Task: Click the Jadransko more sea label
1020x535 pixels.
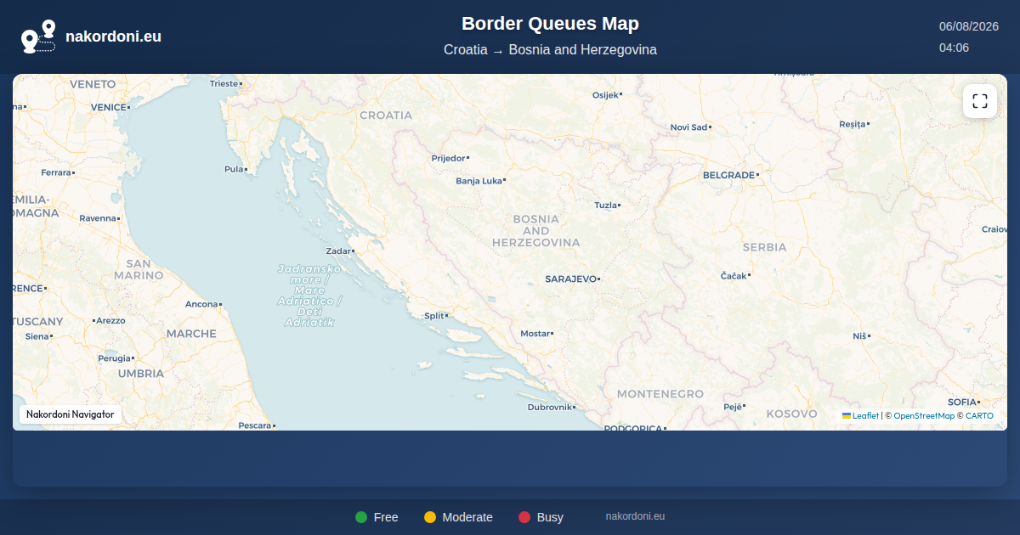Action: pos(310,296)
